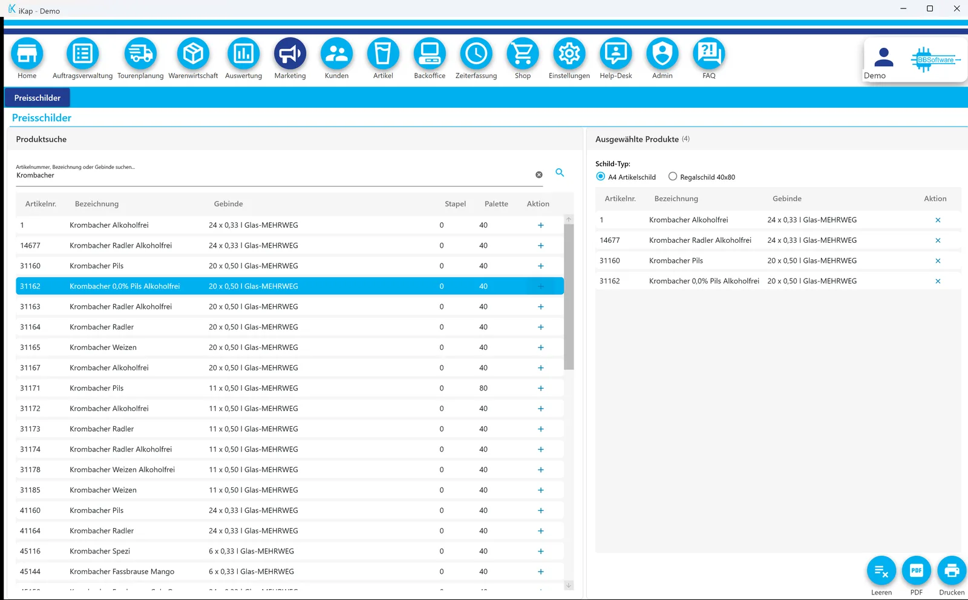Select row 31162 Krombacher 0,0% Pils Alkoholfrei
This screenshot has width=968, height=600.
tap(290, 286)
